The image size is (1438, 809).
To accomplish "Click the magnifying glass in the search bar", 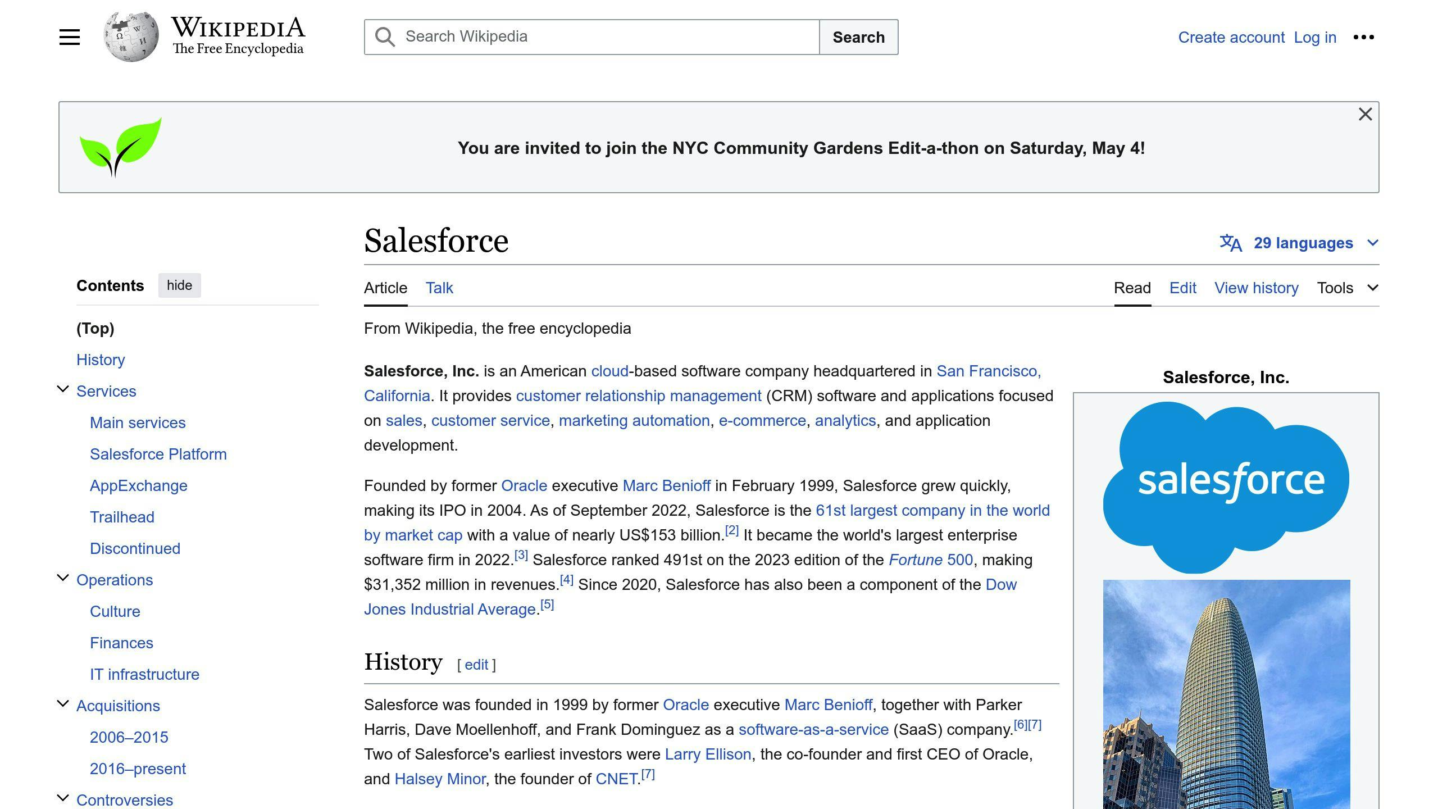I will point(385,36).
